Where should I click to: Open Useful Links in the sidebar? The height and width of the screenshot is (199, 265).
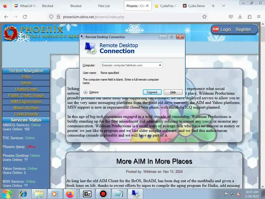pyautogui.click(x=26, y=89)
